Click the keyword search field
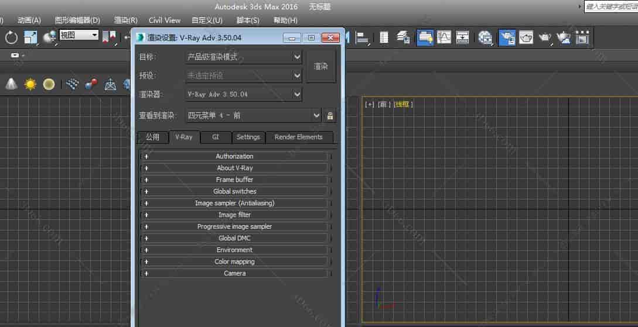 pyautogui.click(x=610, y=6)
